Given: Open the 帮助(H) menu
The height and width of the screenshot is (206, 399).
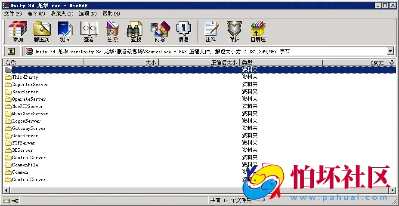Looking at the screenshot, I should click(x=111, y=14).
